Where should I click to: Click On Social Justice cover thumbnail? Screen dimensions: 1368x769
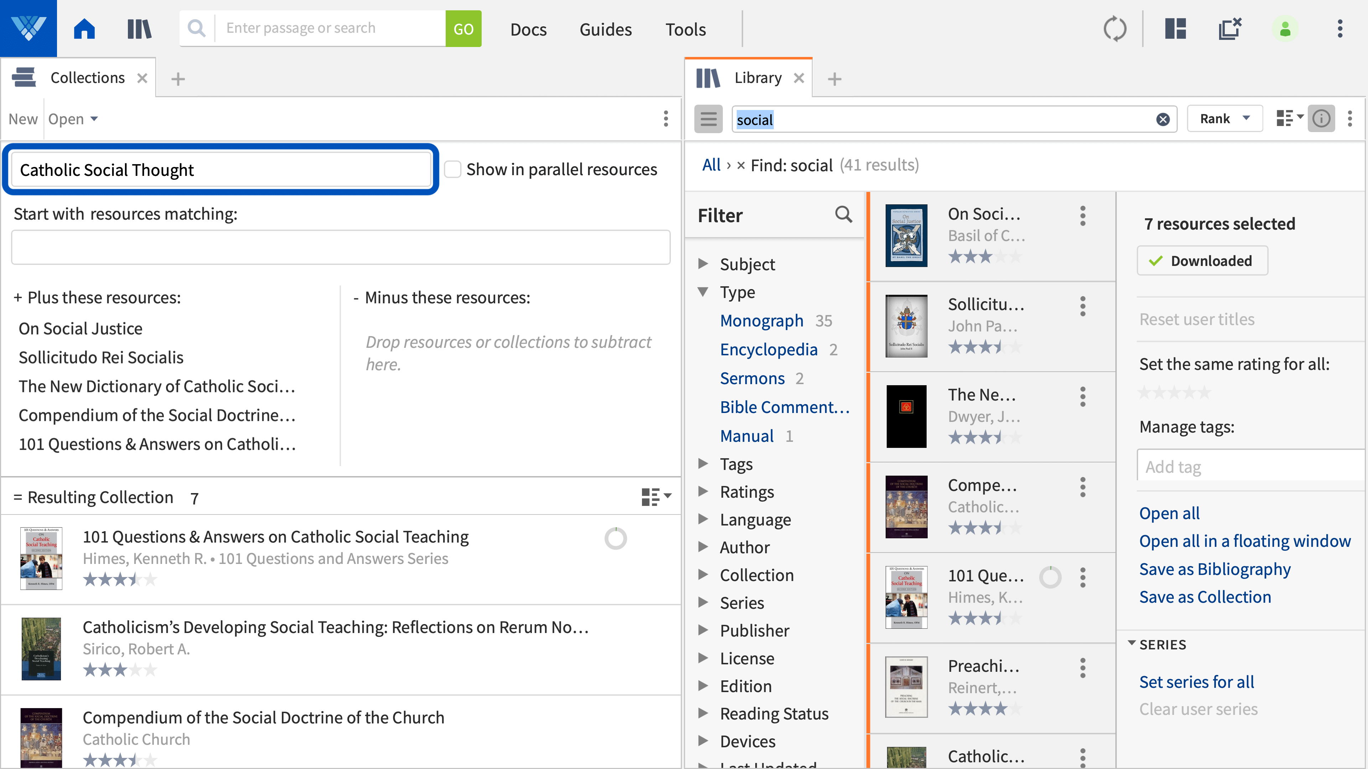(907, 235)
